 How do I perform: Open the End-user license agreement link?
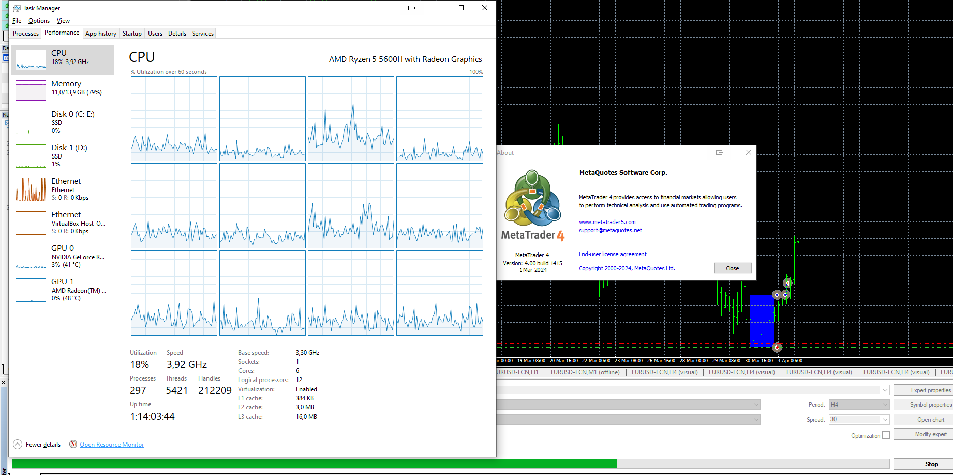(x=613, y=254)
